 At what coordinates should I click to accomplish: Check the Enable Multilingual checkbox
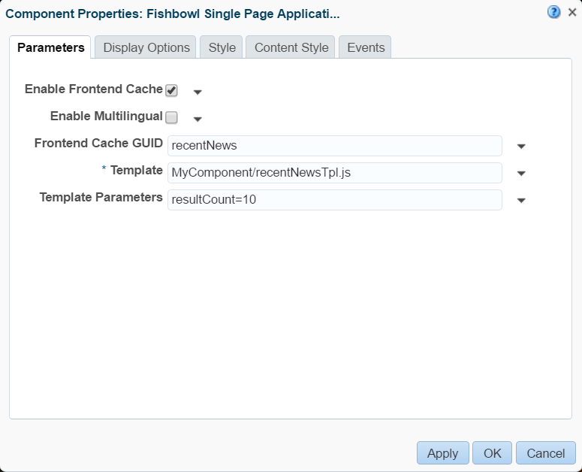pos(171,117)
